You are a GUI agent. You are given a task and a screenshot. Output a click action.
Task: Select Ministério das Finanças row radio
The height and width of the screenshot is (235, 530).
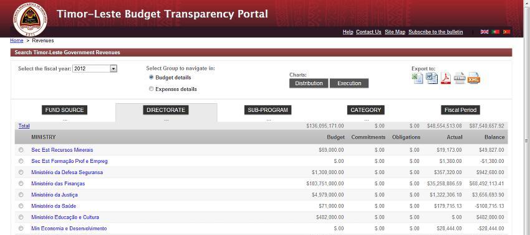coord(21,183)
